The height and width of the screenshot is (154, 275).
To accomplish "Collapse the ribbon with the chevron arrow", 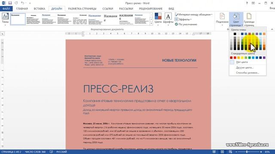I will 272,30.
